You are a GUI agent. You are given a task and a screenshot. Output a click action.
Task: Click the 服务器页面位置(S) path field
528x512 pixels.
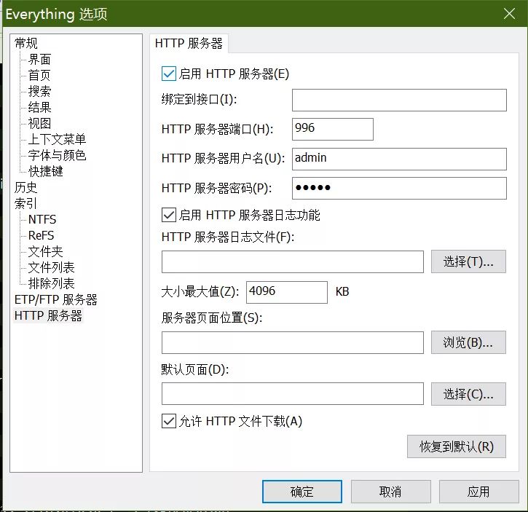click(292, 342)
